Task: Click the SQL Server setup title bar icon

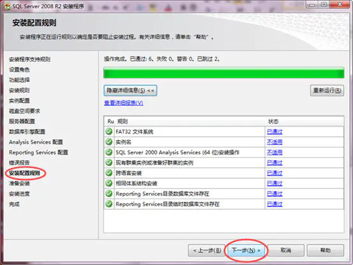Action: pyautogui.click(x=8, y=6)
